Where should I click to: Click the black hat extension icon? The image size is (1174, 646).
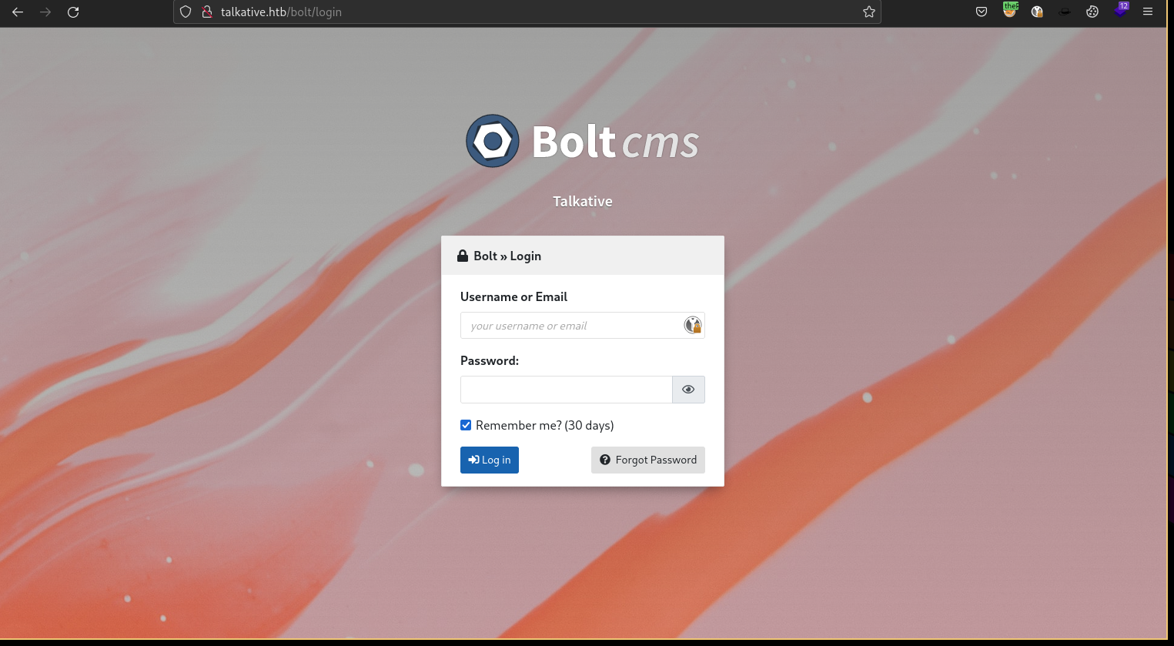click(1065, 12)
